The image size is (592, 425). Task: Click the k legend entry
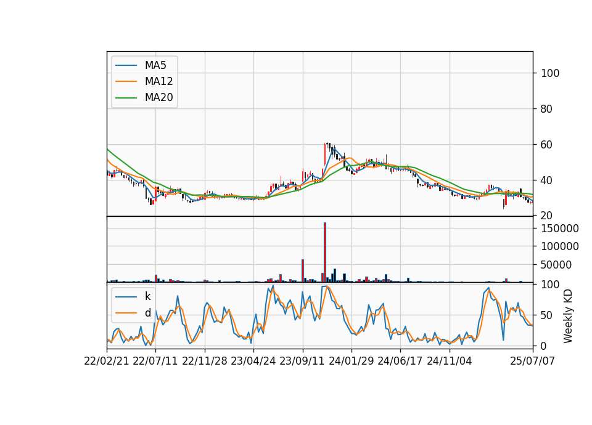(x=147, y=296)
